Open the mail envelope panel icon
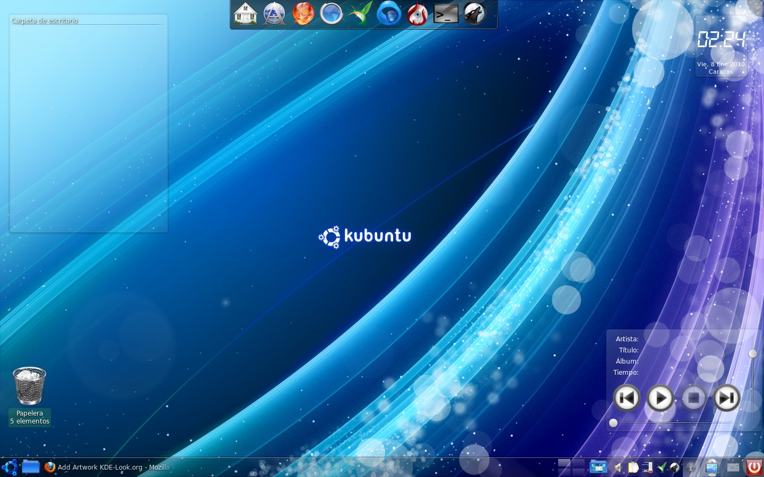Screen dimensions: 764x477 pyautogui.click(x=733, y=467)
